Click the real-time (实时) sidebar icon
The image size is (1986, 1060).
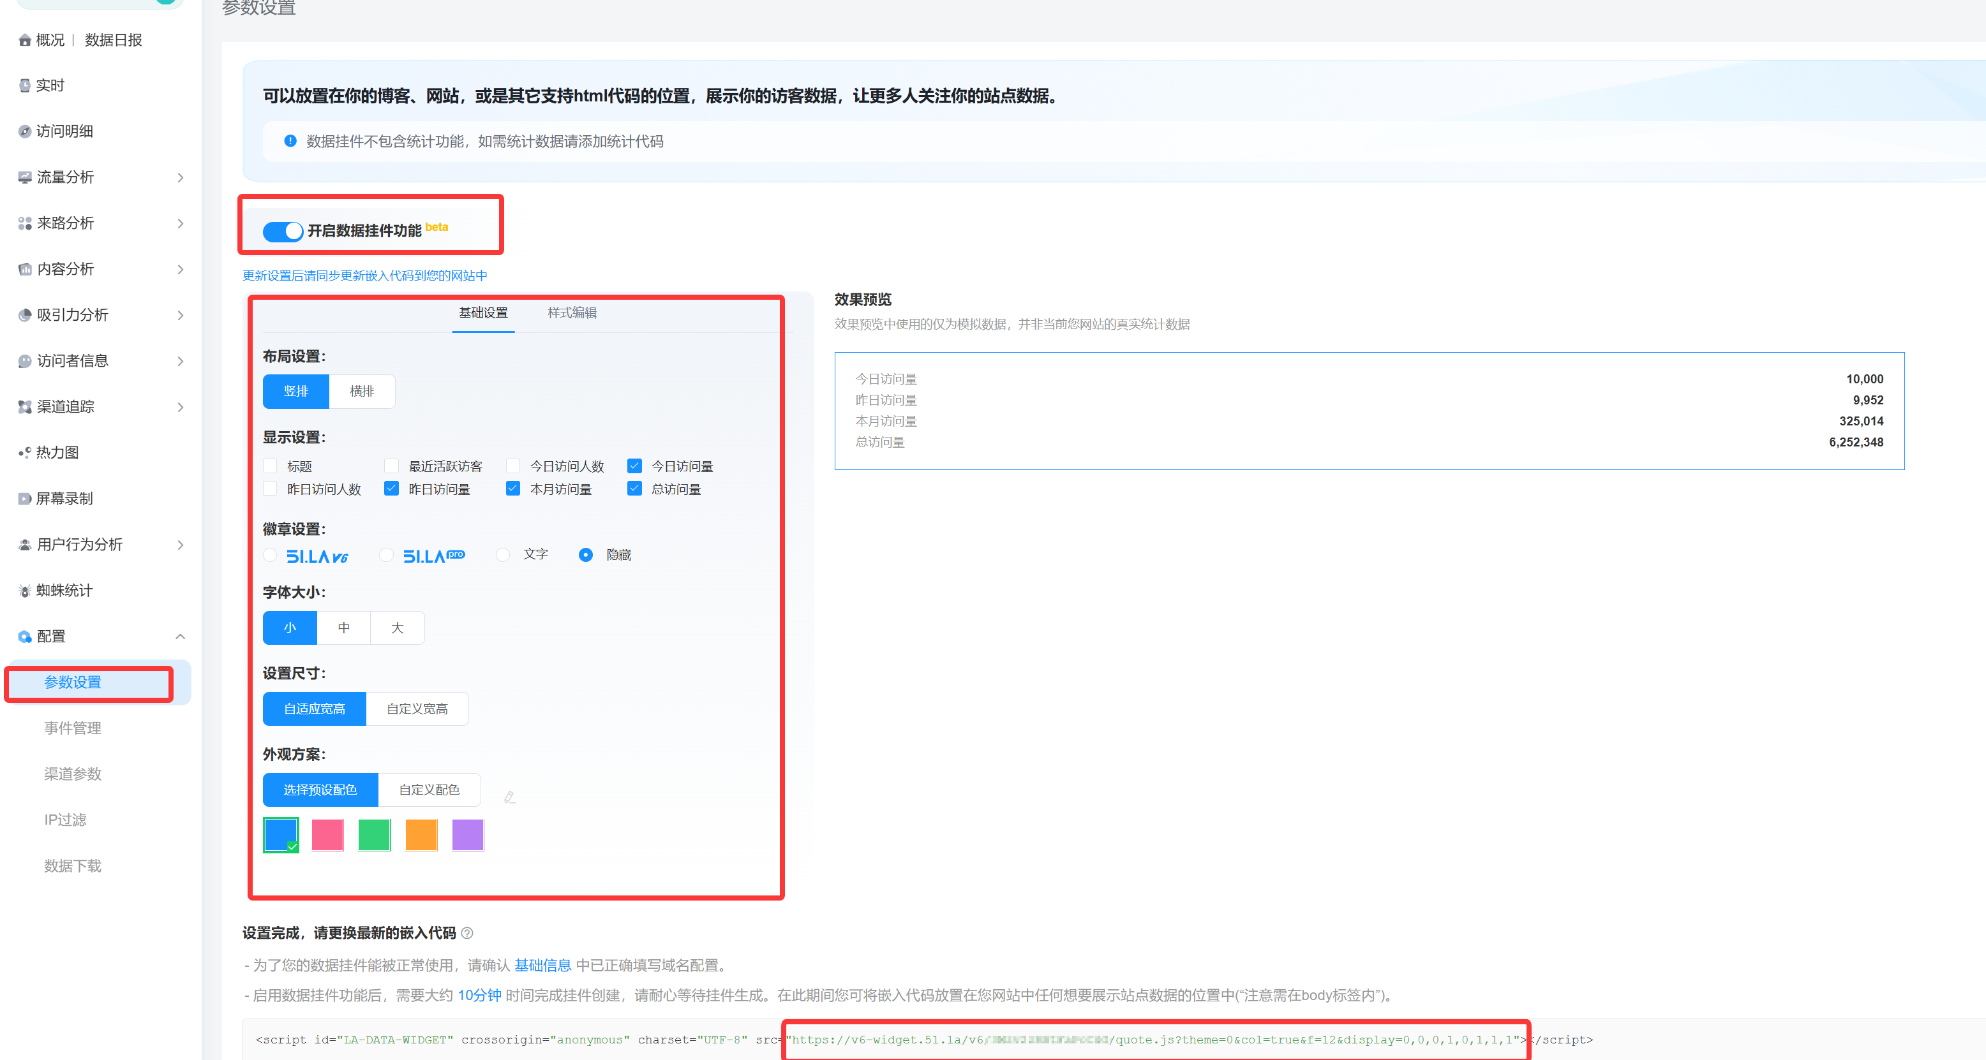pyautogui.click(x=25, y=85)
